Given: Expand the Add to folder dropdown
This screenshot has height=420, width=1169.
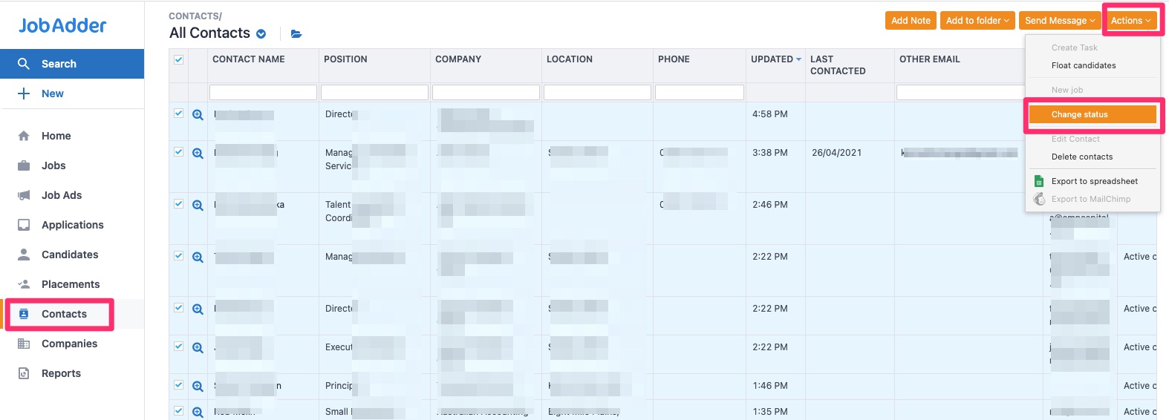Looking at the screenshot, I should tap(977, 21).
